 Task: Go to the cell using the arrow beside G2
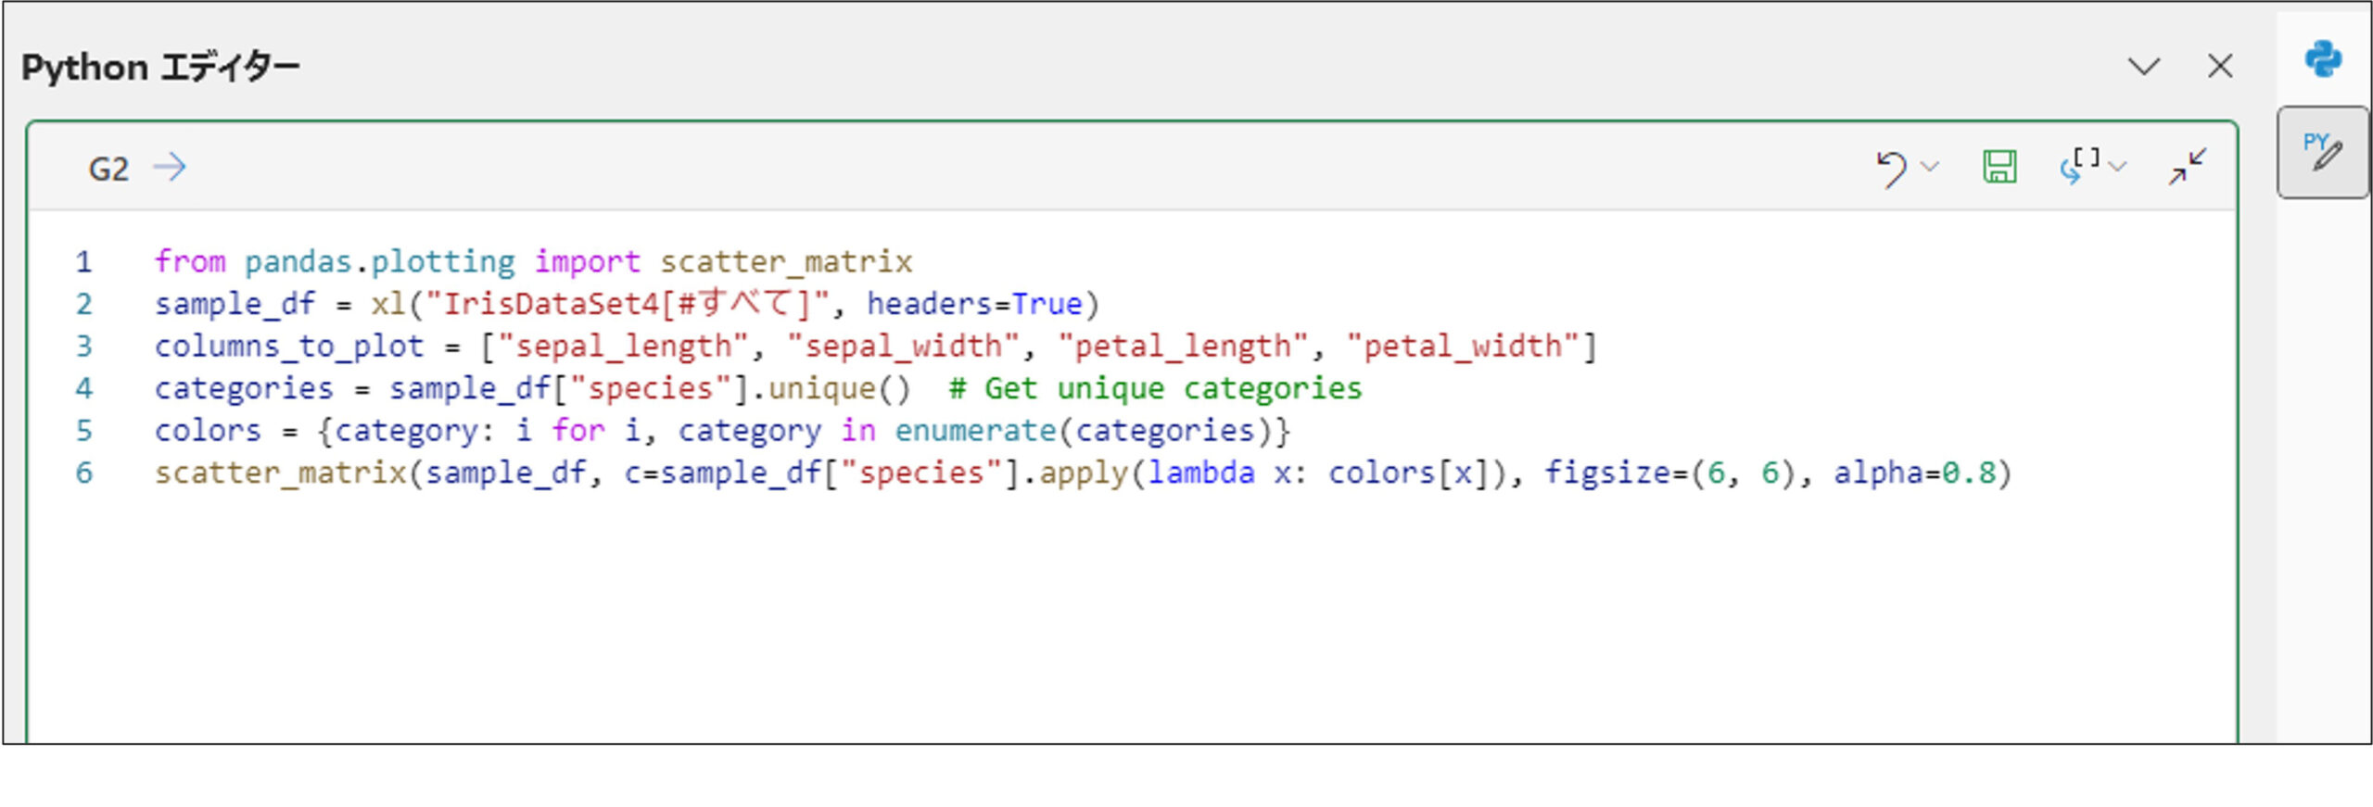tap(171, 168)
